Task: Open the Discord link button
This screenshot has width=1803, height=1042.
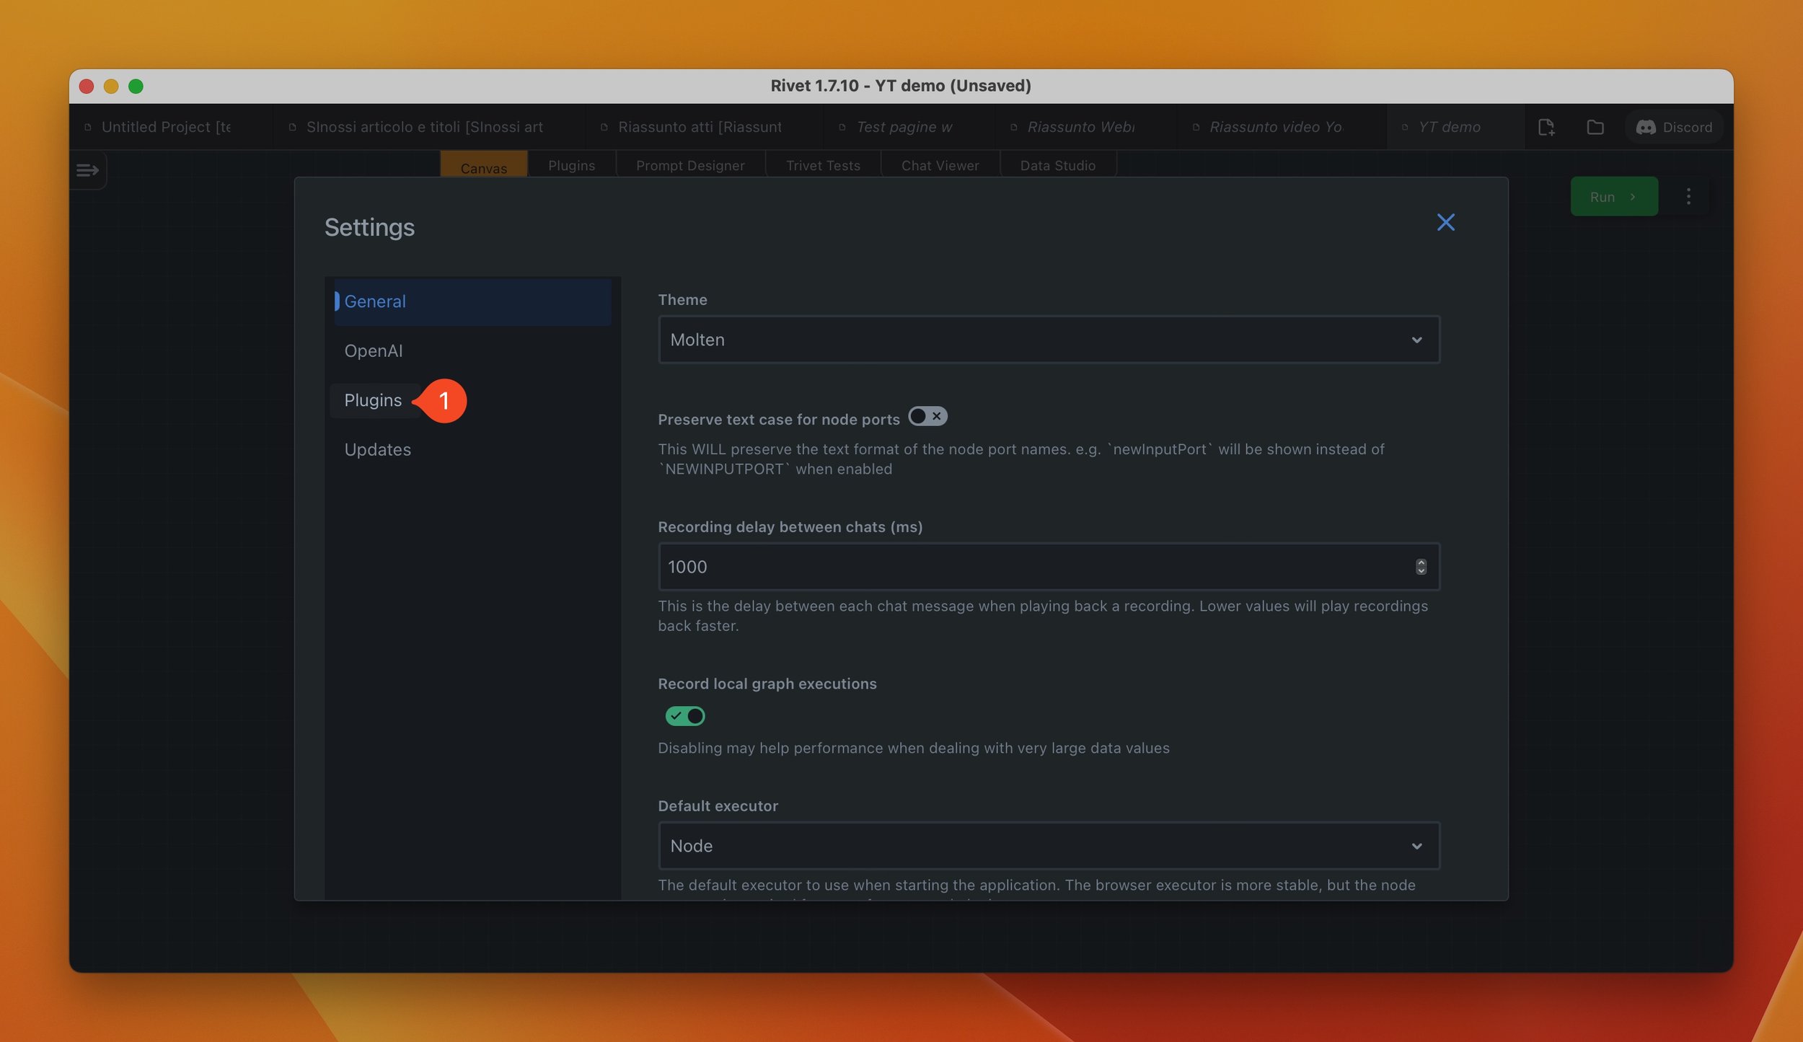Action: coord(1674,127)
